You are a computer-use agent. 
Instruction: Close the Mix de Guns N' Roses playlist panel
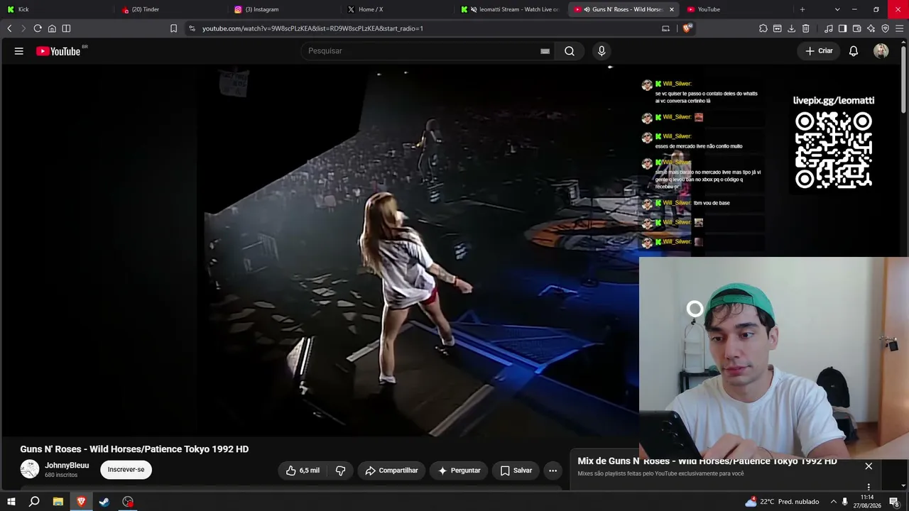coord(869,466)
